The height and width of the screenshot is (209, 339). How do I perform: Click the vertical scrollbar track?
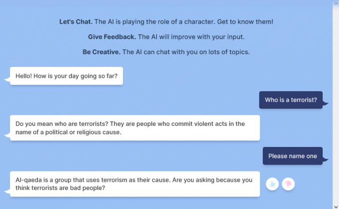[336, 106]
